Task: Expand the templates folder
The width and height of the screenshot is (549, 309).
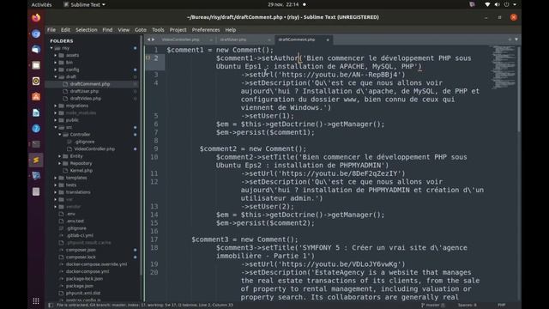Action: (56, 178)
